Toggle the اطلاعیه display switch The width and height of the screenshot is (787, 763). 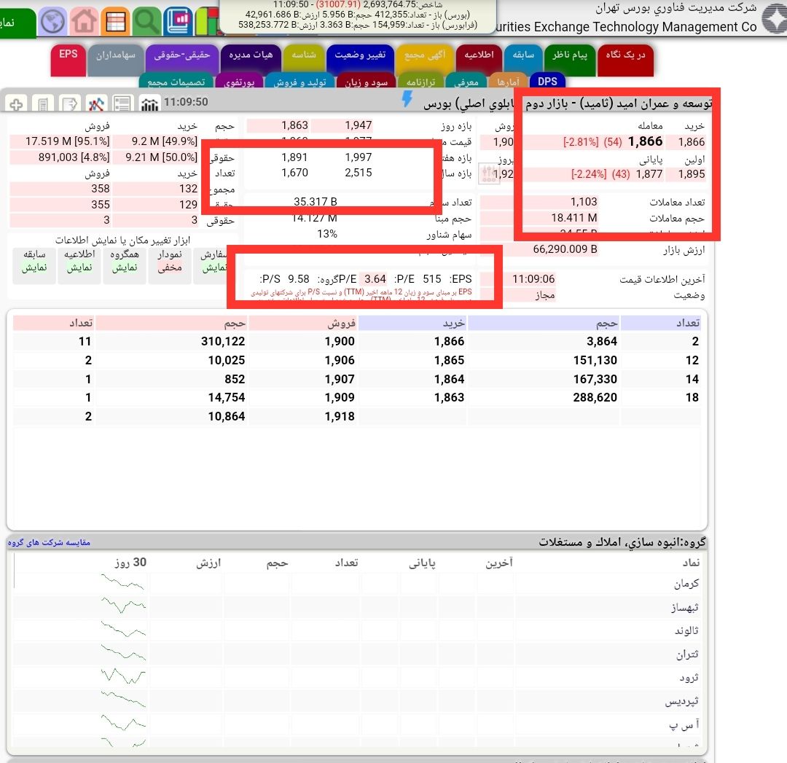click(x=79, y=267)
